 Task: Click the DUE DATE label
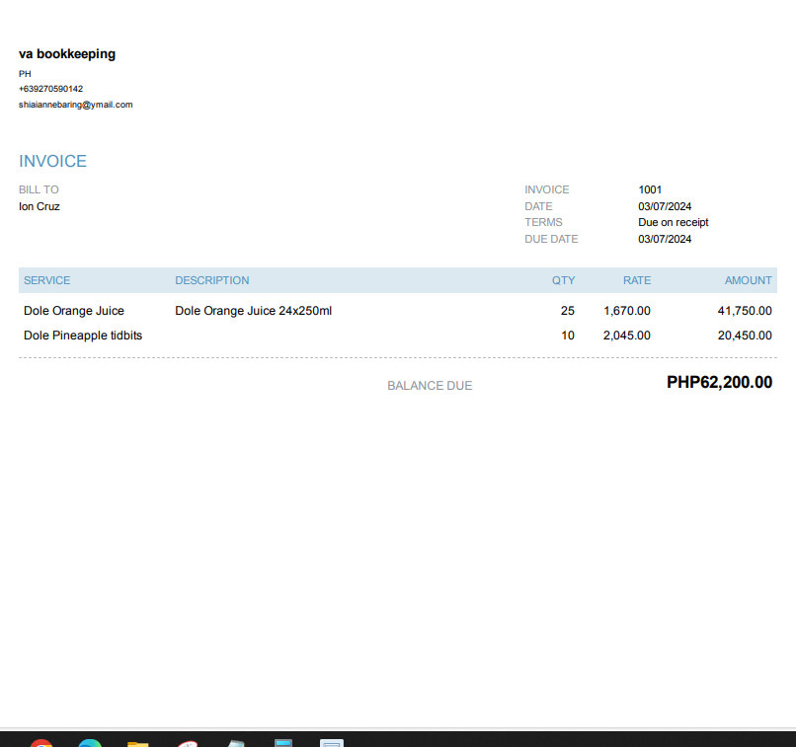coord(551,239)
